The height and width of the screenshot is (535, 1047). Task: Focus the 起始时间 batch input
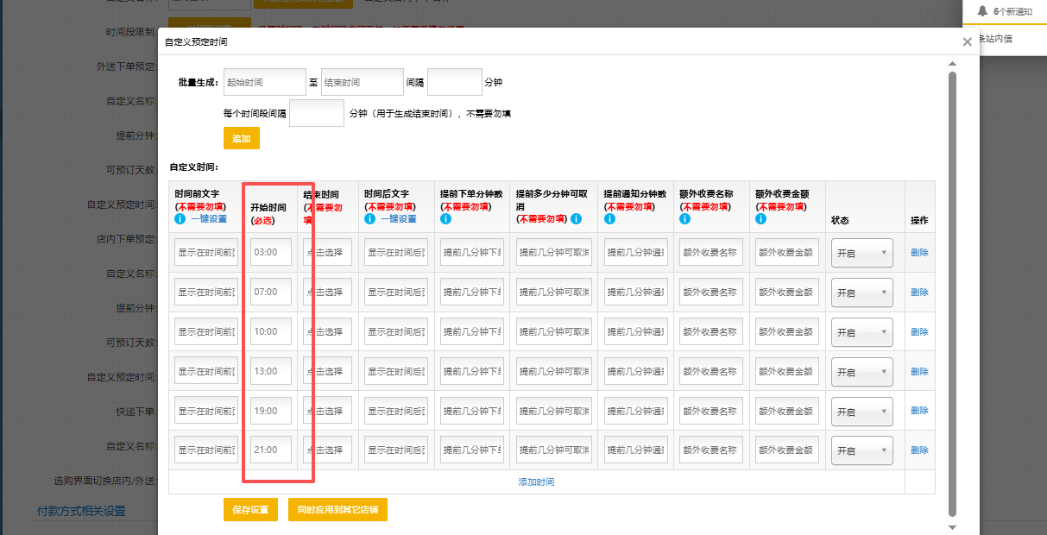[265, 82]
